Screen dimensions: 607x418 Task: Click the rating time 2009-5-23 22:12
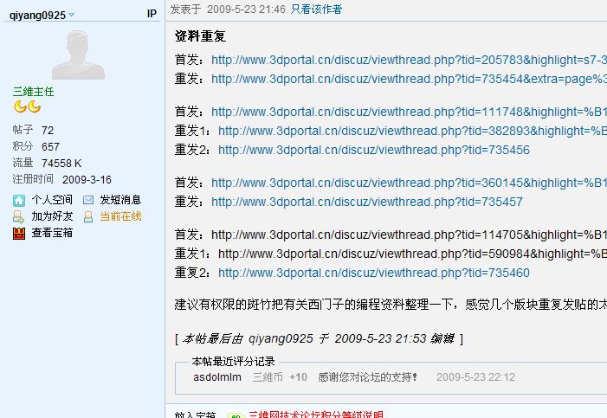(475, 377)
